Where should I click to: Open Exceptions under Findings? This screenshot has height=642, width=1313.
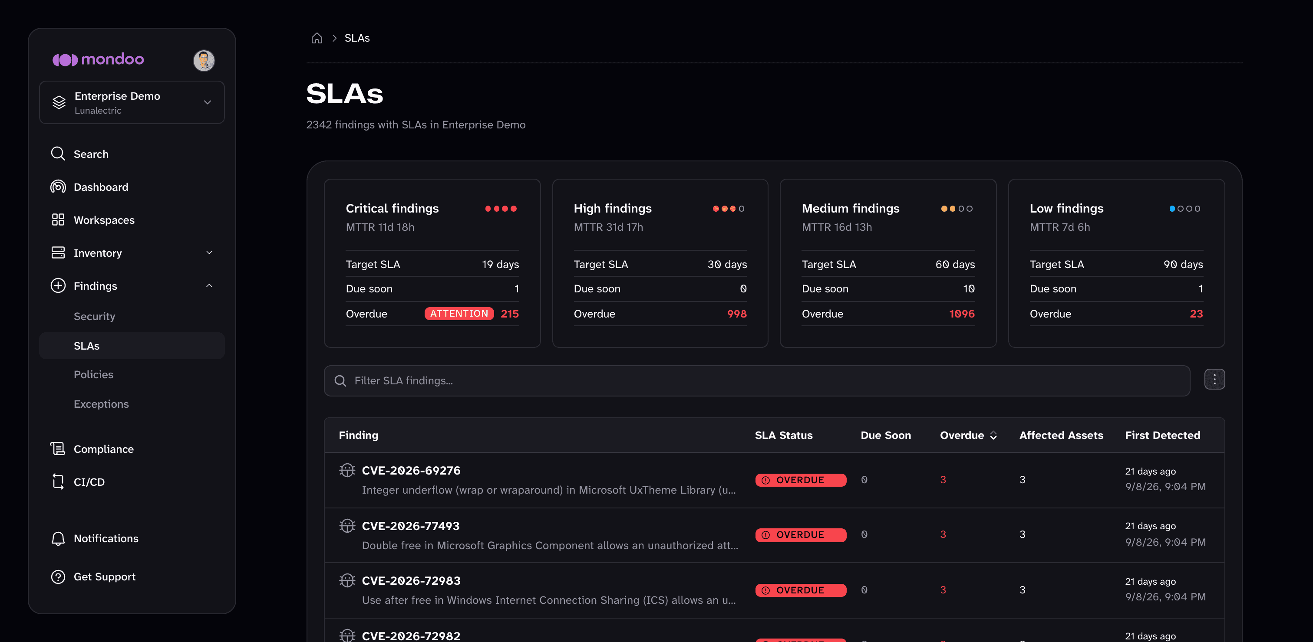click(101, 404)
